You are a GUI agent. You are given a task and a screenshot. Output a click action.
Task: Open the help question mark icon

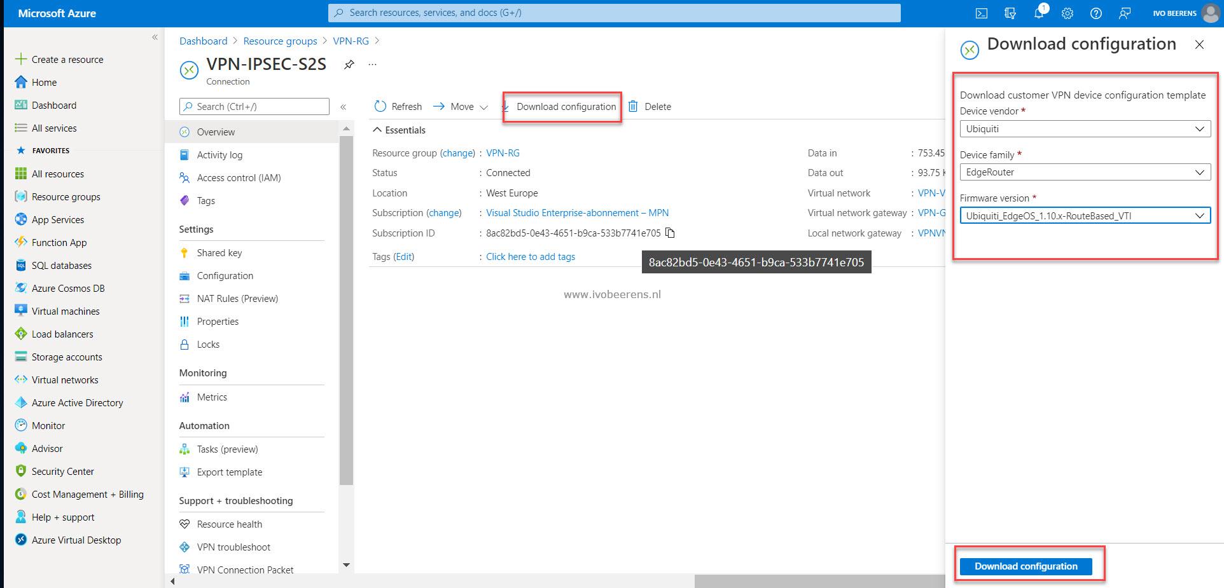[1095, 13]
